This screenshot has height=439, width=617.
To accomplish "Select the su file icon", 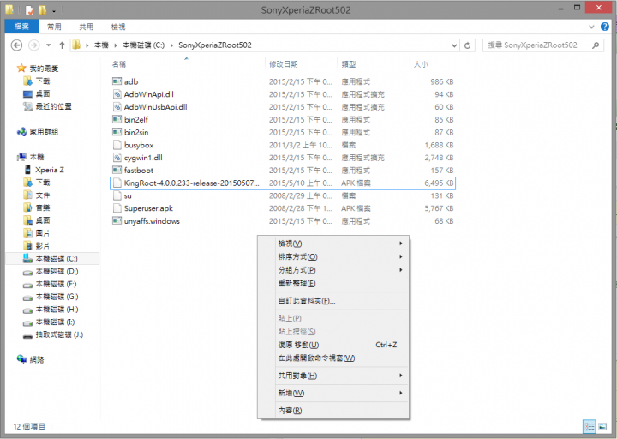I will click(117, 195).
